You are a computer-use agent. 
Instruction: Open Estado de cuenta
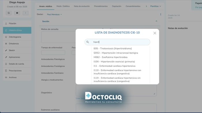click(17, 64)
